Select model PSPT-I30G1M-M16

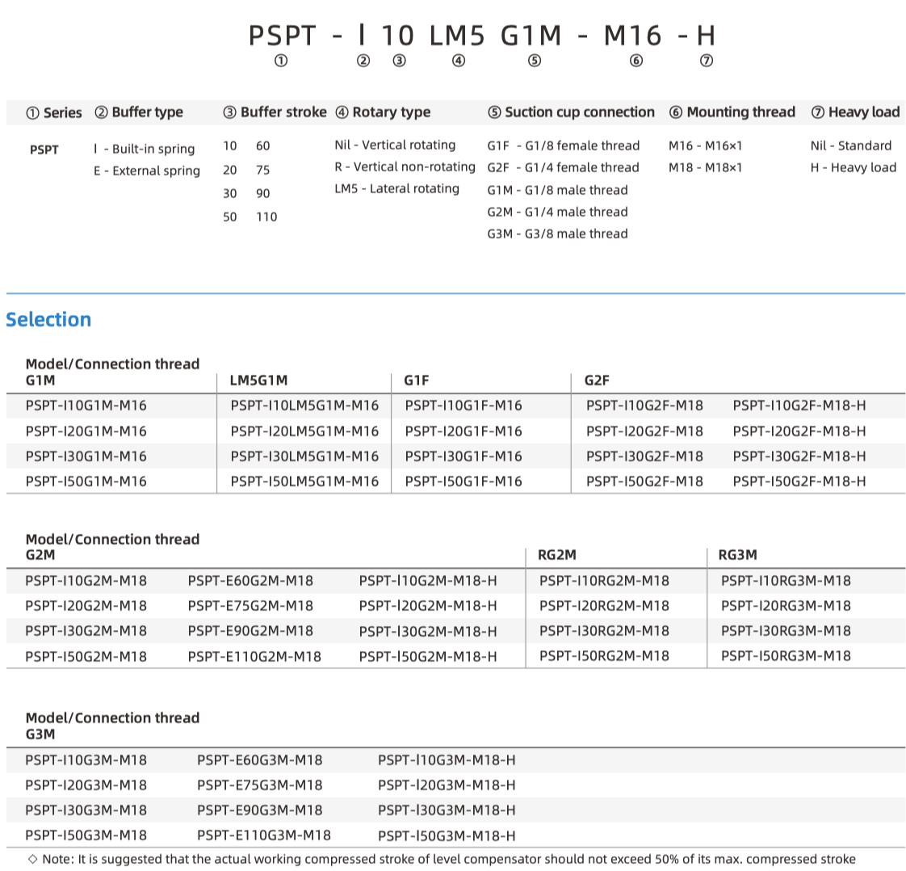86,457
